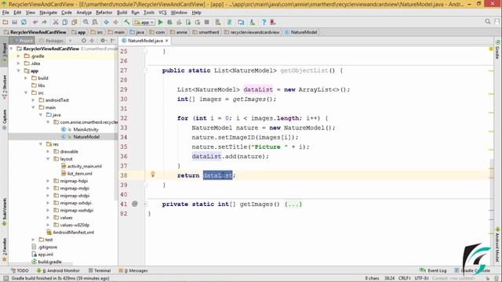This screenshot has height=282, width=502.
Task: Collapse the app module folder
Action: [19, 70]
